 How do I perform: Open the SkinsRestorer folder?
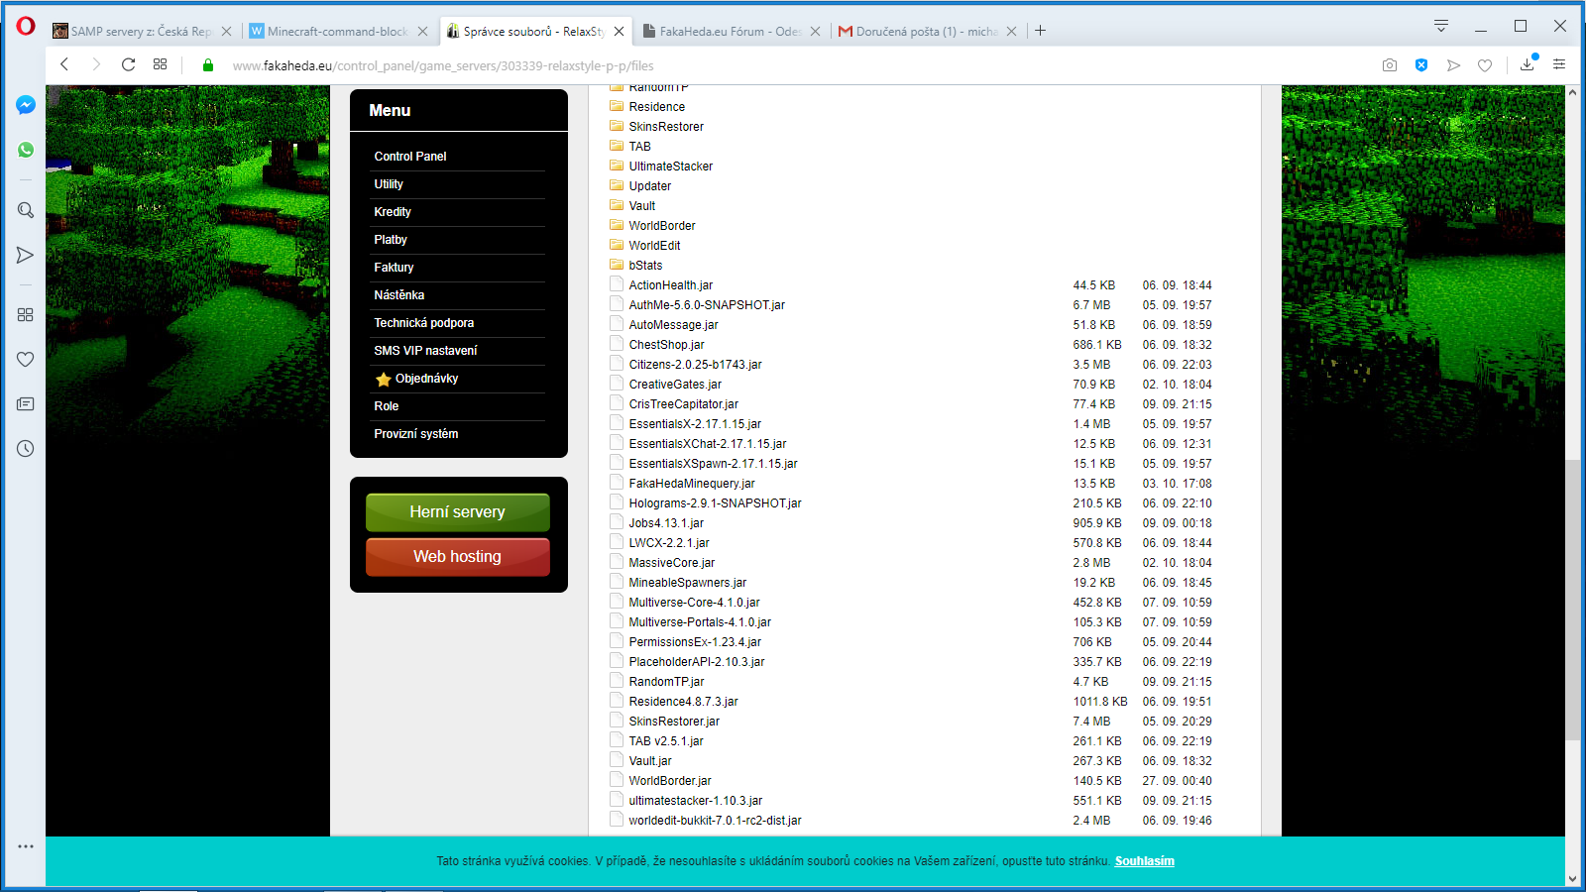665,127
